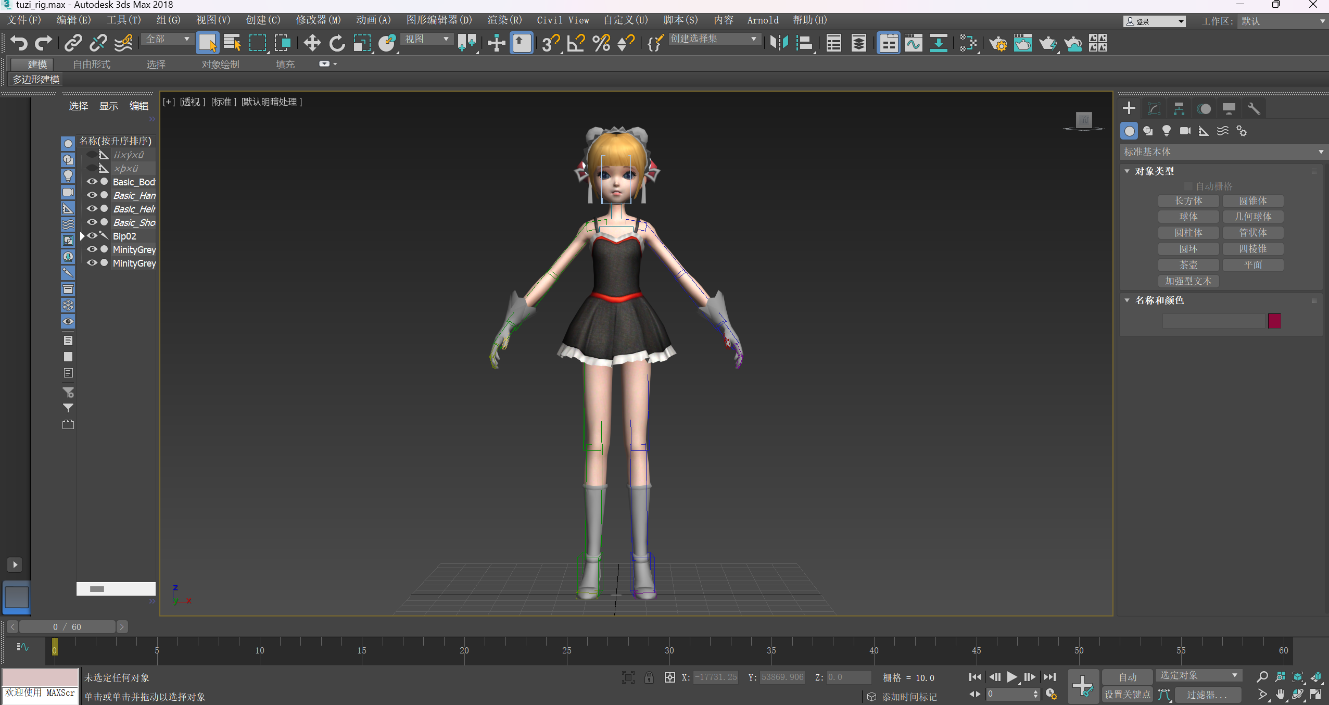Click the object color swatch
The width and height of the screenshot is (1329, 705).
pyautogui.click(x=1274, y=321)
